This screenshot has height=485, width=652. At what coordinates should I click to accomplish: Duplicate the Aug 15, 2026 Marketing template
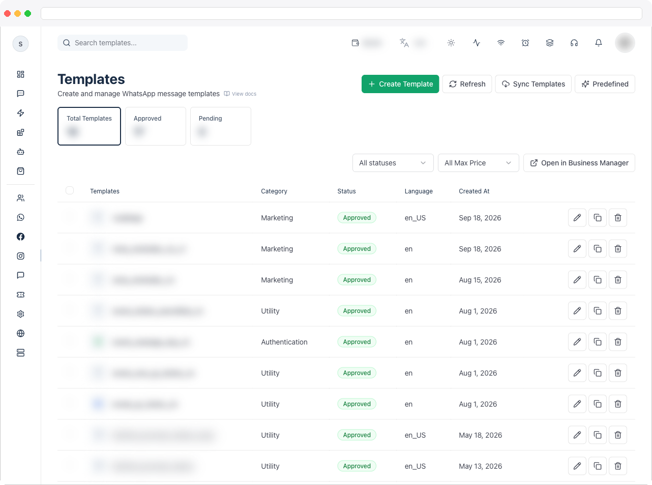(x=598, y=280)
